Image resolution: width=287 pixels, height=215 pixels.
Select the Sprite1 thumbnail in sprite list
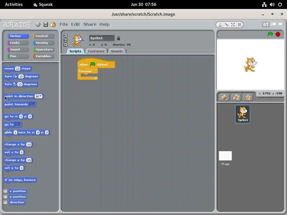(243, 114)
